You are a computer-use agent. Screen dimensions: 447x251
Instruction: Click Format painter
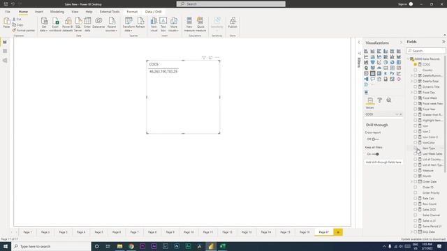coord(24,30)
